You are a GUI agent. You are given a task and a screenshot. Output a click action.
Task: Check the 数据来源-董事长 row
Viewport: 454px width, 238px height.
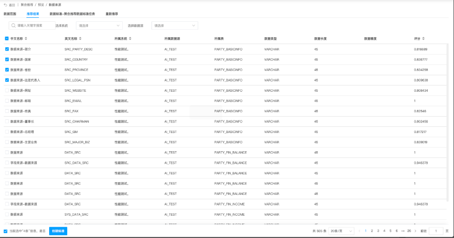[x=7, y=121]
